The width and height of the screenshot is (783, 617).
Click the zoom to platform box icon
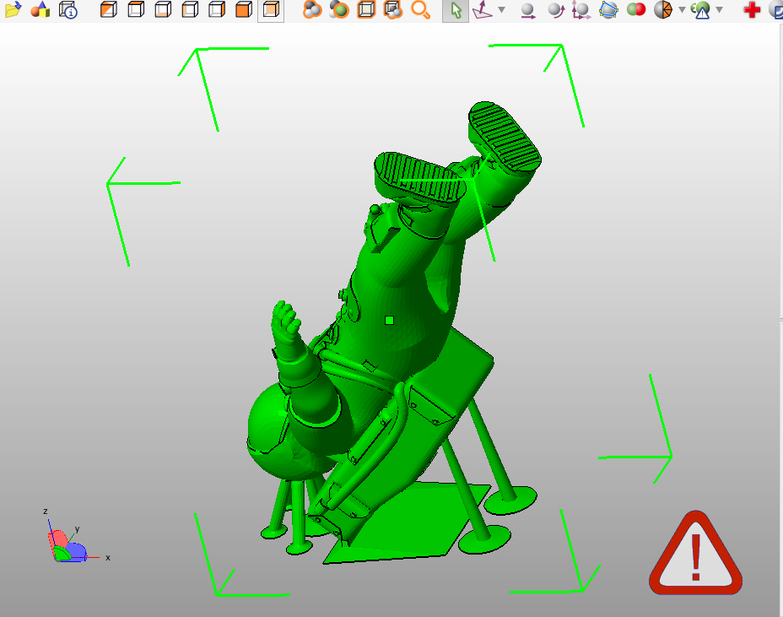366,9
